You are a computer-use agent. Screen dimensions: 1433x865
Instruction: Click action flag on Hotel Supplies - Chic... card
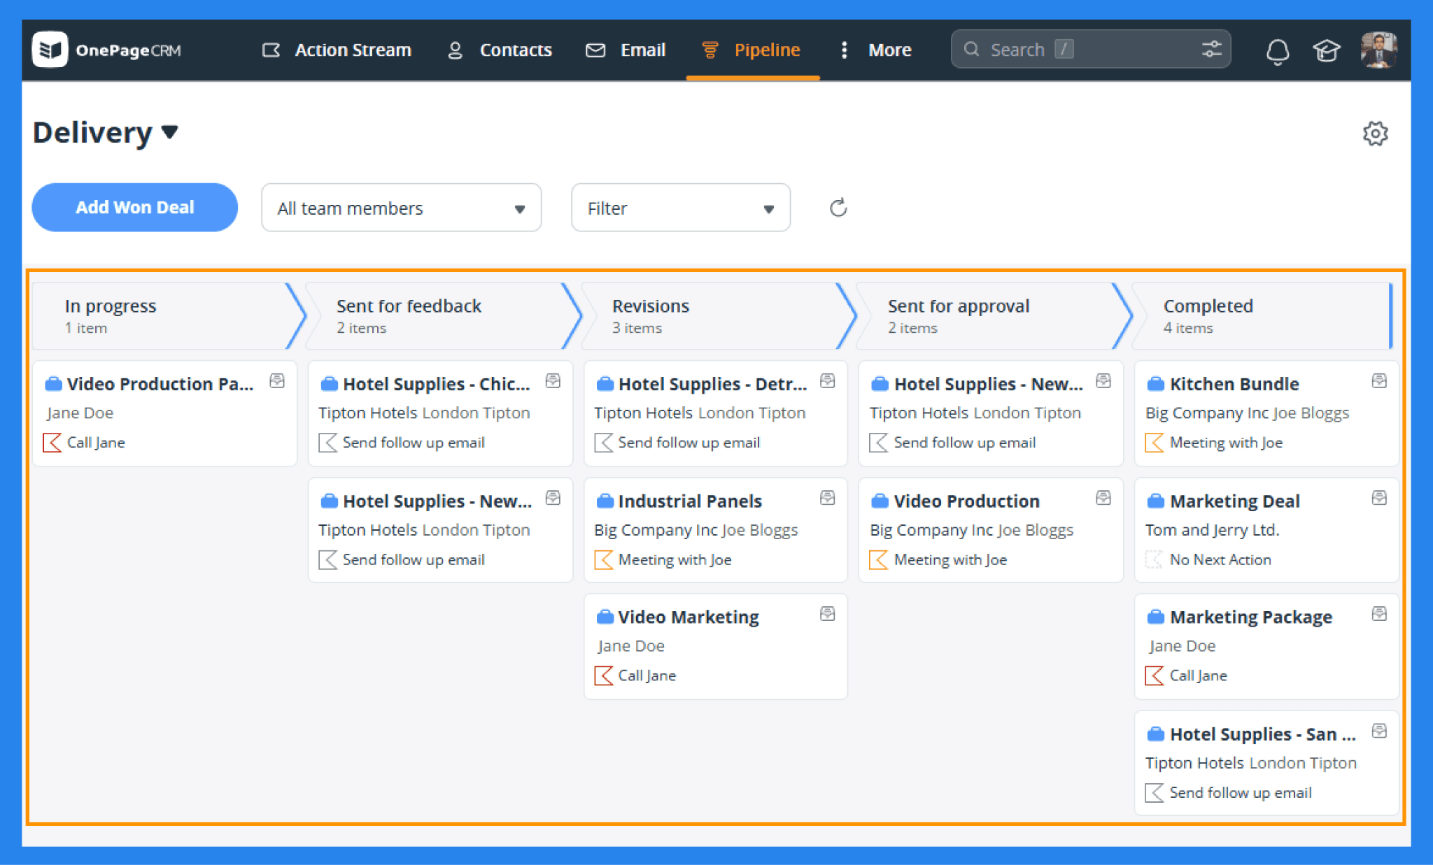coord(327,443)
